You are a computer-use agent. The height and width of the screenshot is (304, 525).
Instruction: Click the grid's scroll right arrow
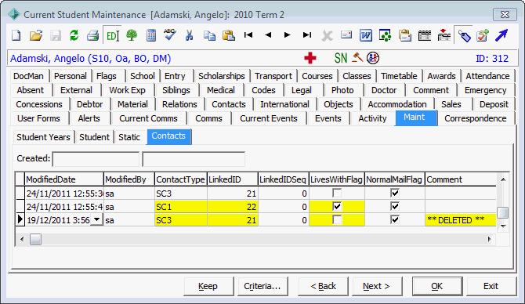coord(490,240)
